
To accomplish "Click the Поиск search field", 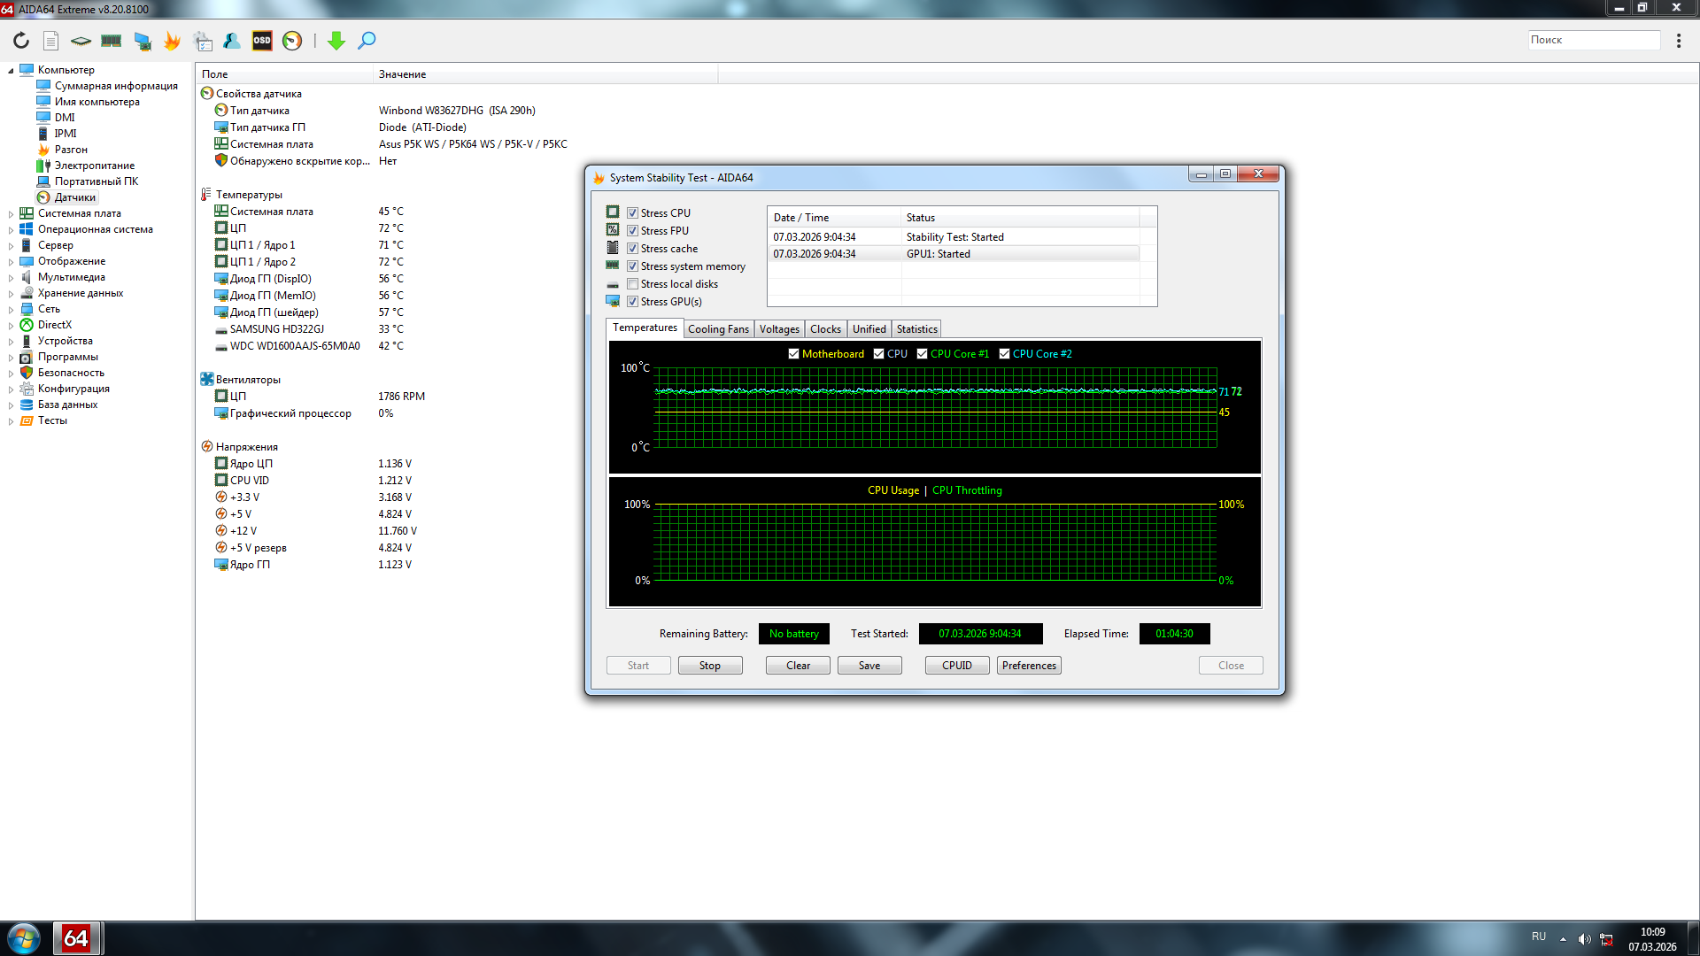I will (x=1593, y=40).
